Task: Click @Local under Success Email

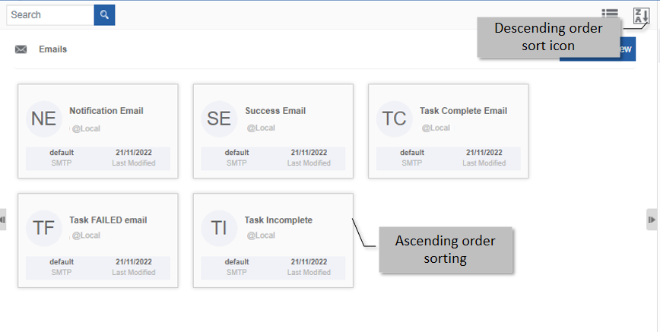Action: [261, 128]
